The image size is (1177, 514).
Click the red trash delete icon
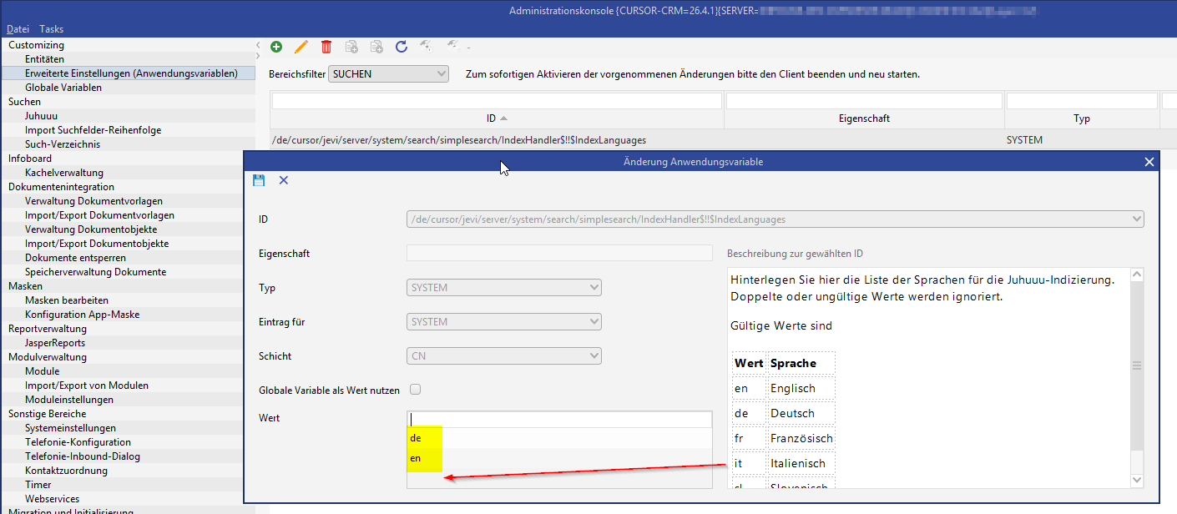click(326, 47)
